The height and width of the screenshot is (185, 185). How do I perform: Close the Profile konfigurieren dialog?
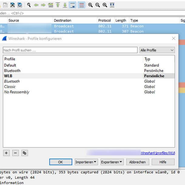[173, 38]
